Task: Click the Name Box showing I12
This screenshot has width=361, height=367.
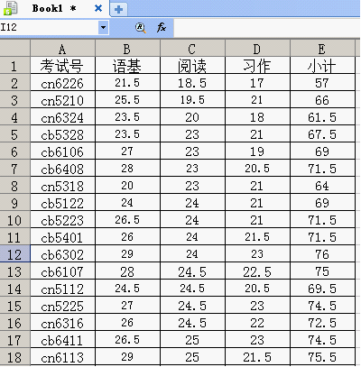Action: click(50, 28)
